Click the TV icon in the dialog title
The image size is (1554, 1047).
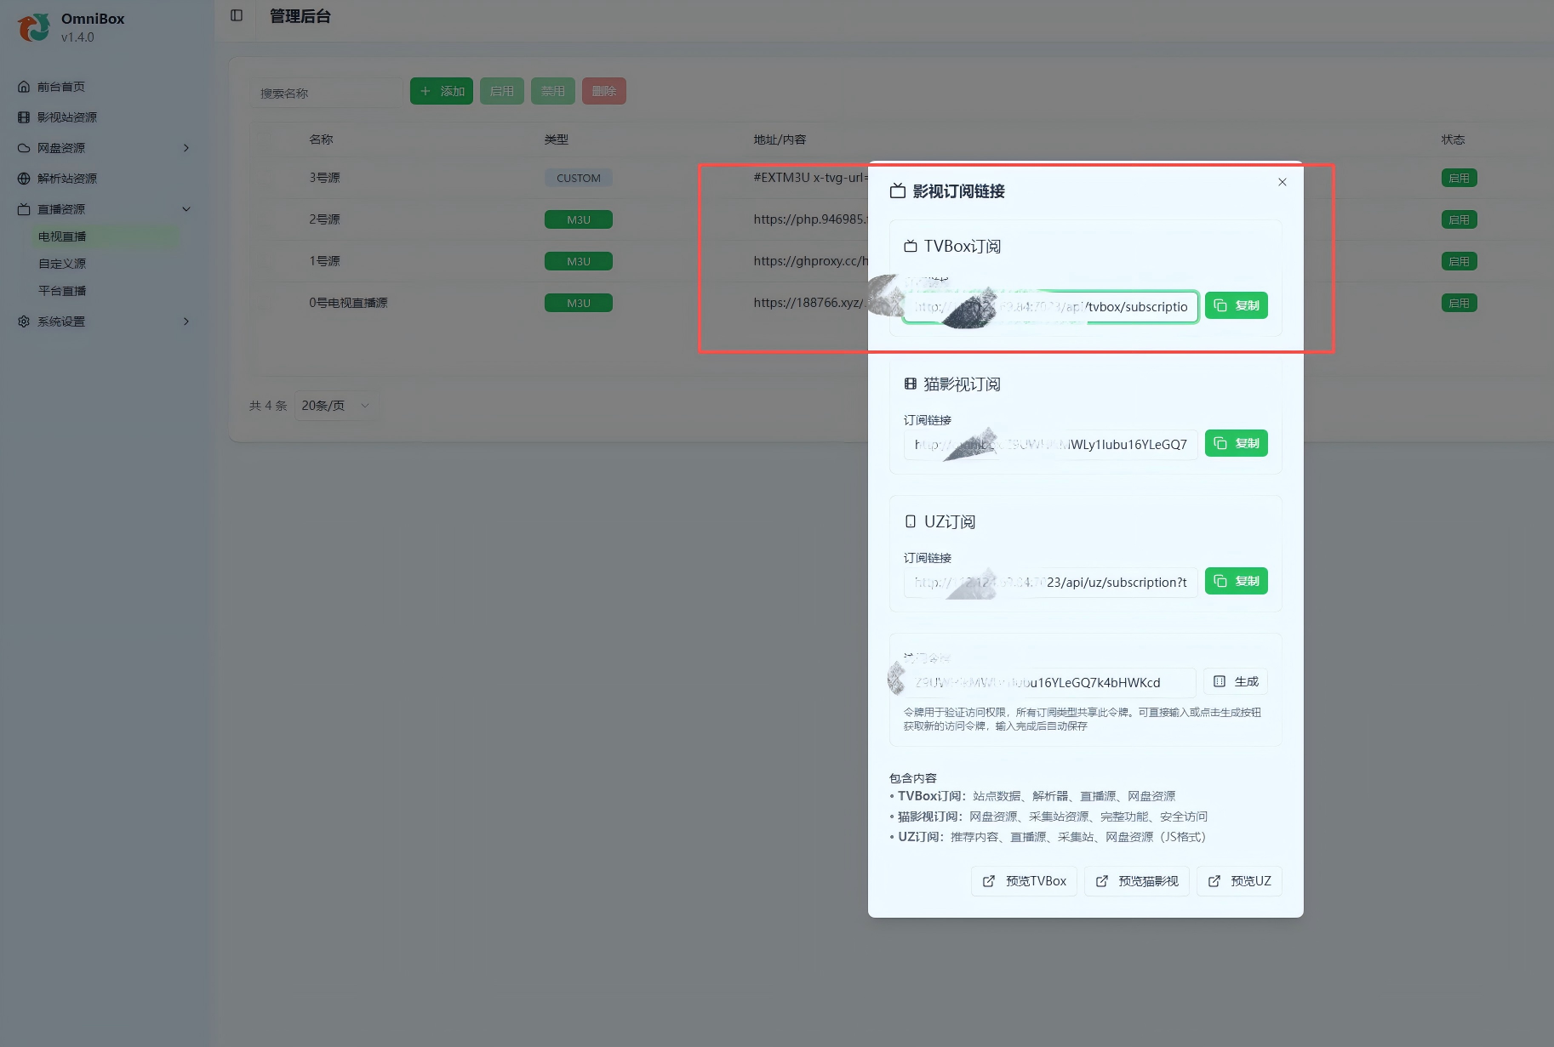click(x=898, y=191)
